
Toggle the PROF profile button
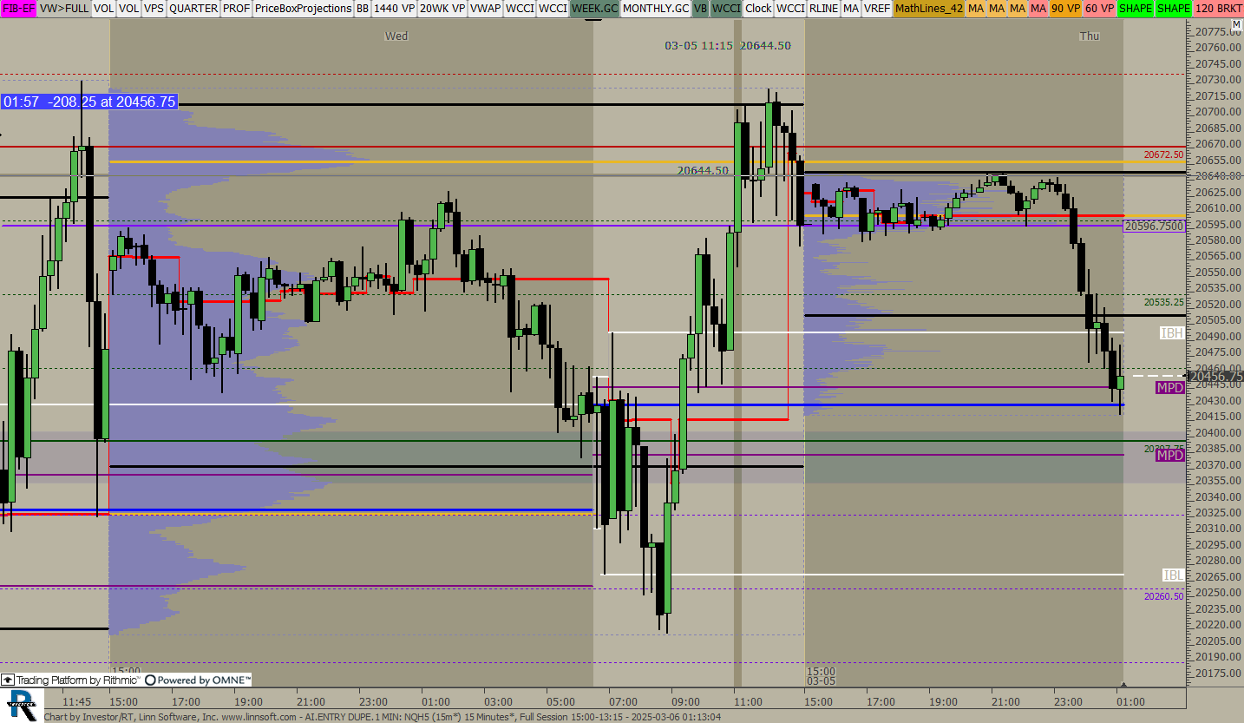click(237, 8)
